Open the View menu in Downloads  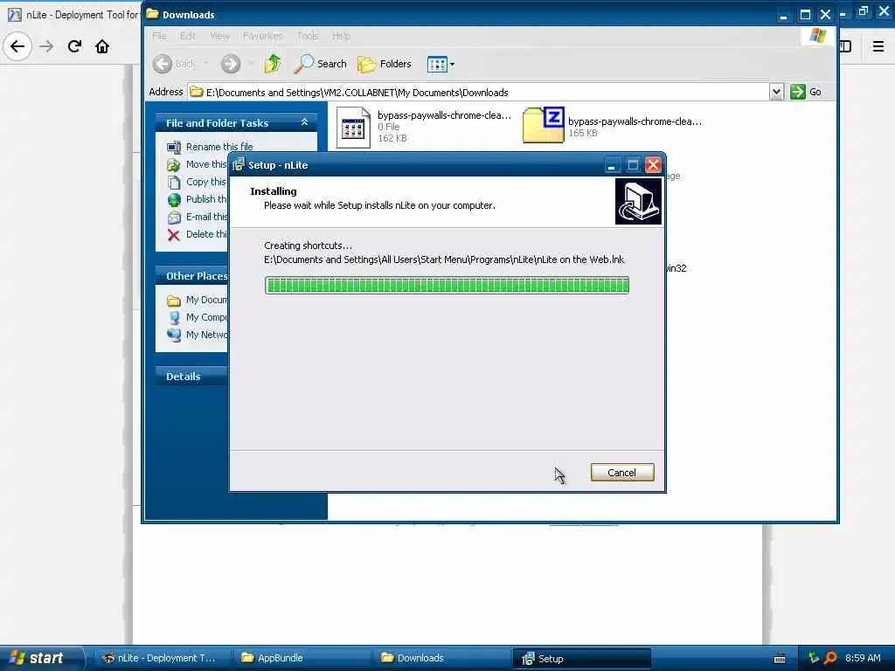pyautogui.click(x=219, y=36)
